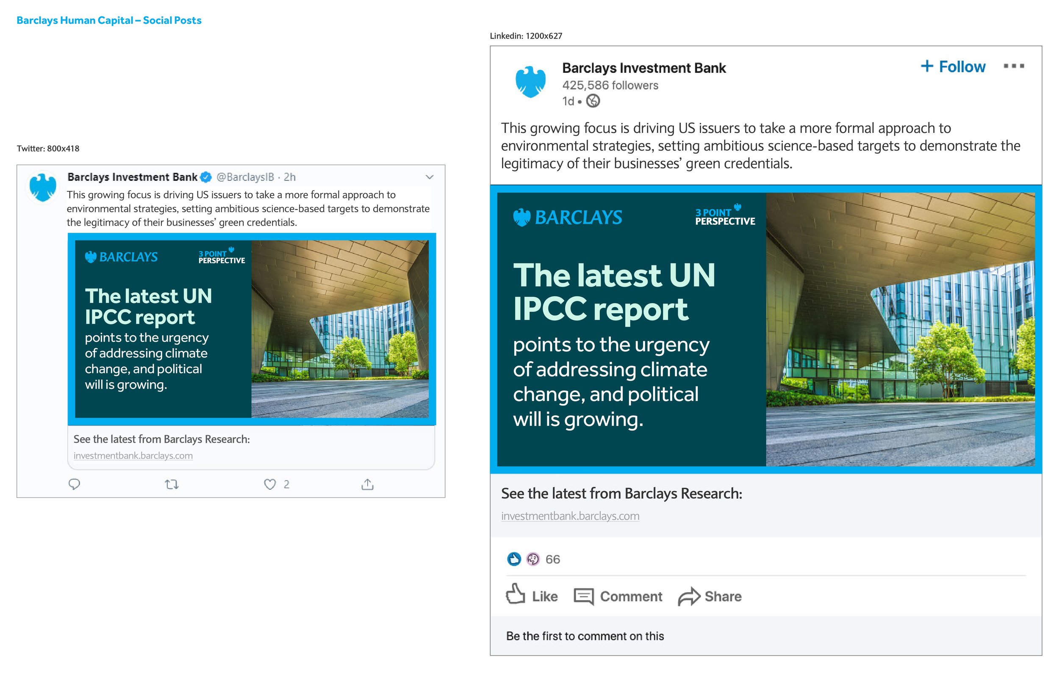This screenshot has height=690, width=1059.
Task: Open LinkedIn Comment action
Action: [618, 596]
